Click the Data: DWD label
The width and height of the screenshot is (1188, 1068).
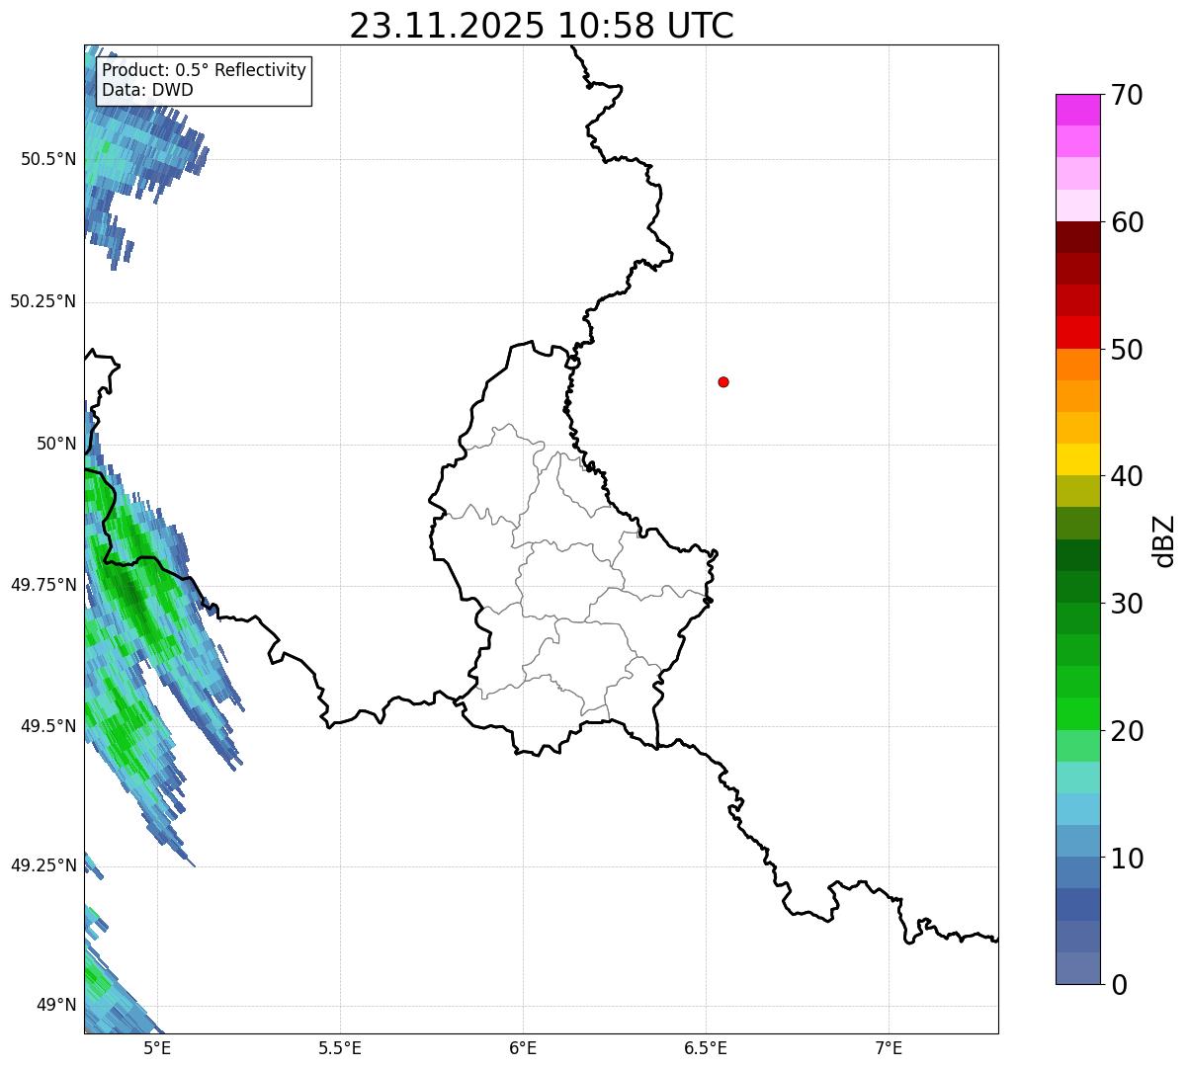[x=148, y=90]
